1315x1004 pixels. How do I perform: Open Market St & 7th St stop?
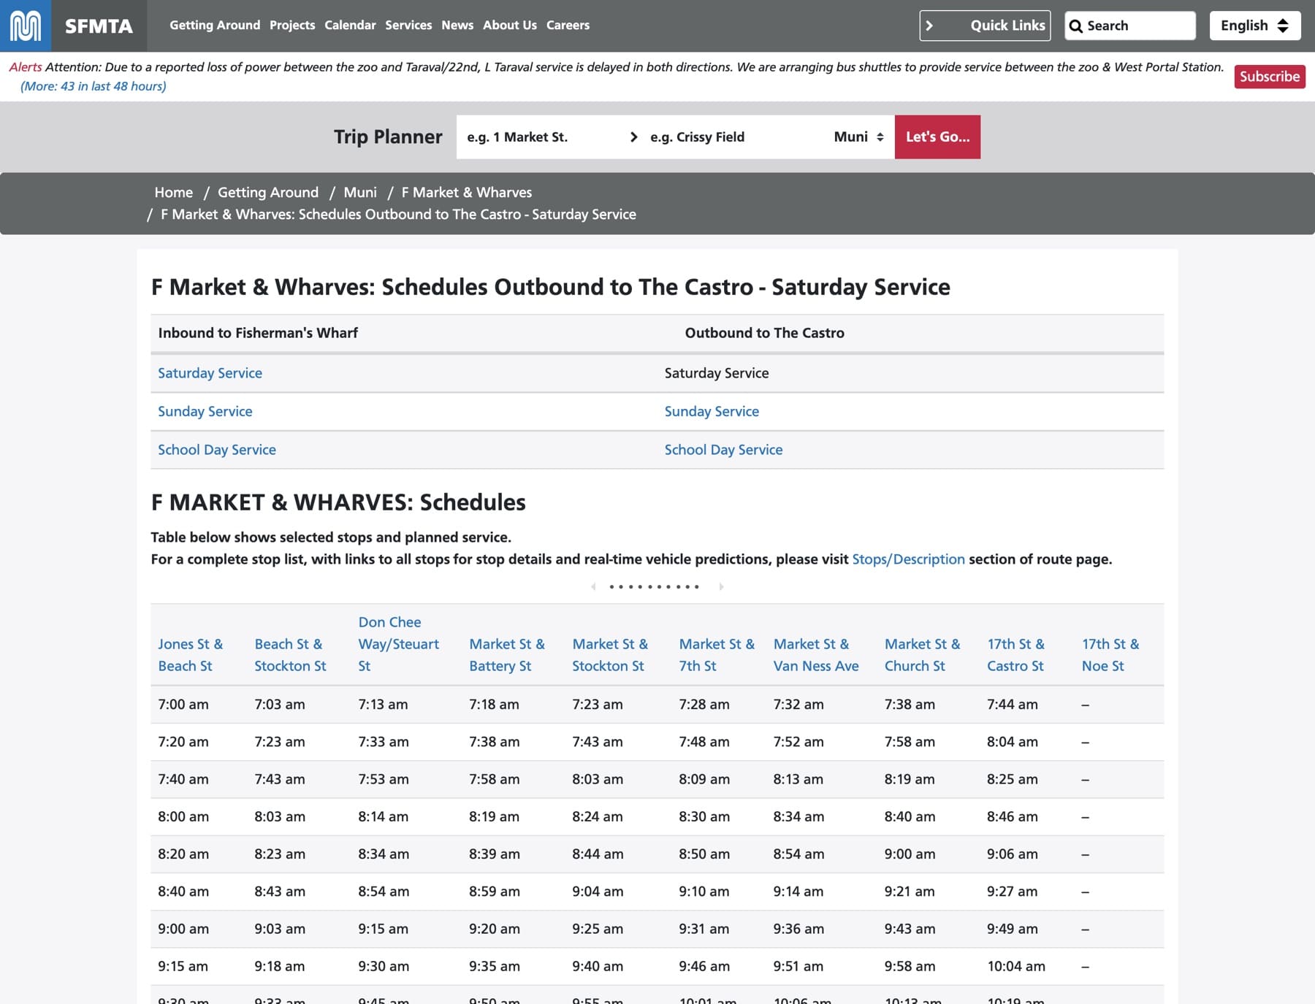click(x=717, y=655)
